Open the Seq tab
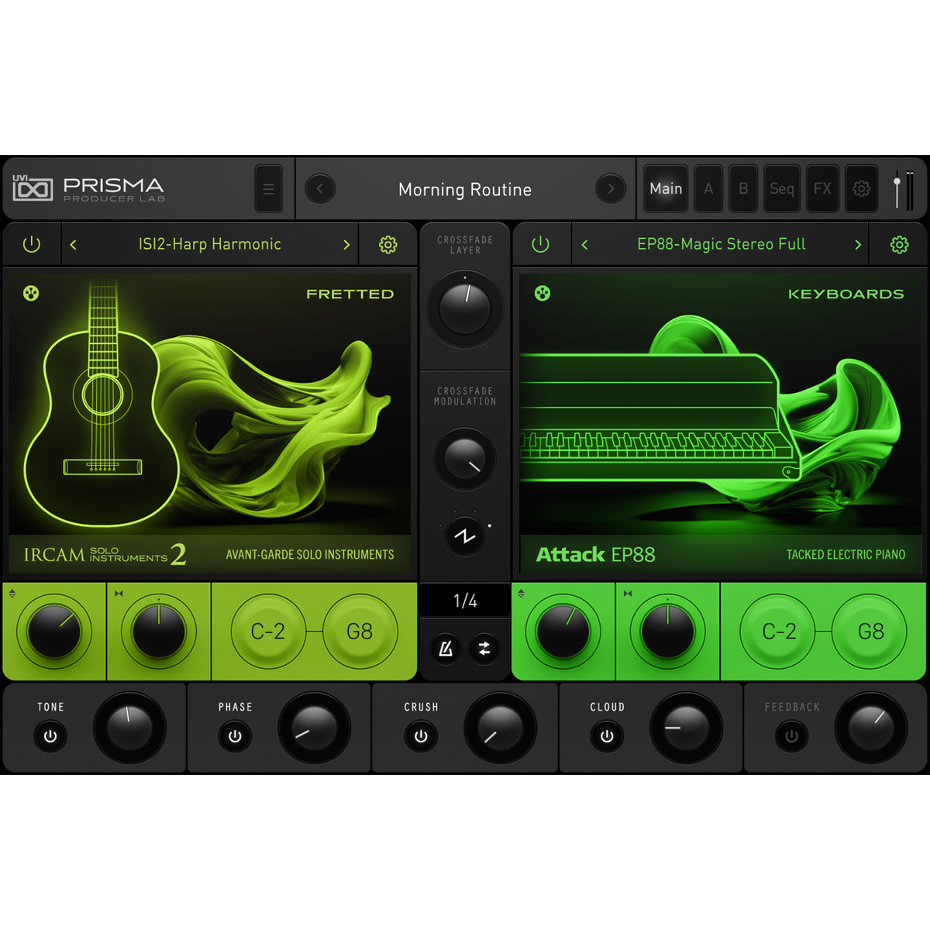930x930 pixels. [781, 188]
